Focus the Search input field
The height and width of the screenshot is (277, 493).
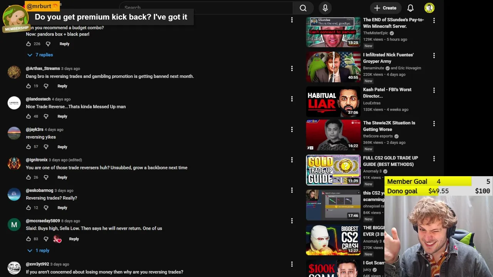coord(206,8)
